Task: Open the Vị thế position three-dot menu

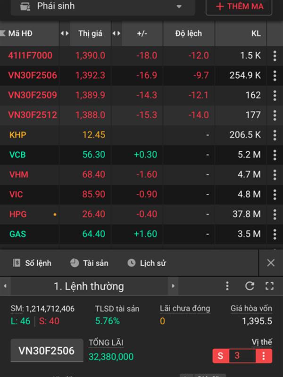Action: (264, 356)
